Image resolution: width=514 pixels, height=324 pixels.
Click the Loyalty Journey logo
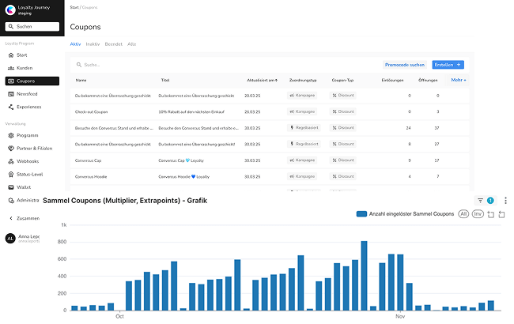click(10, 10)
